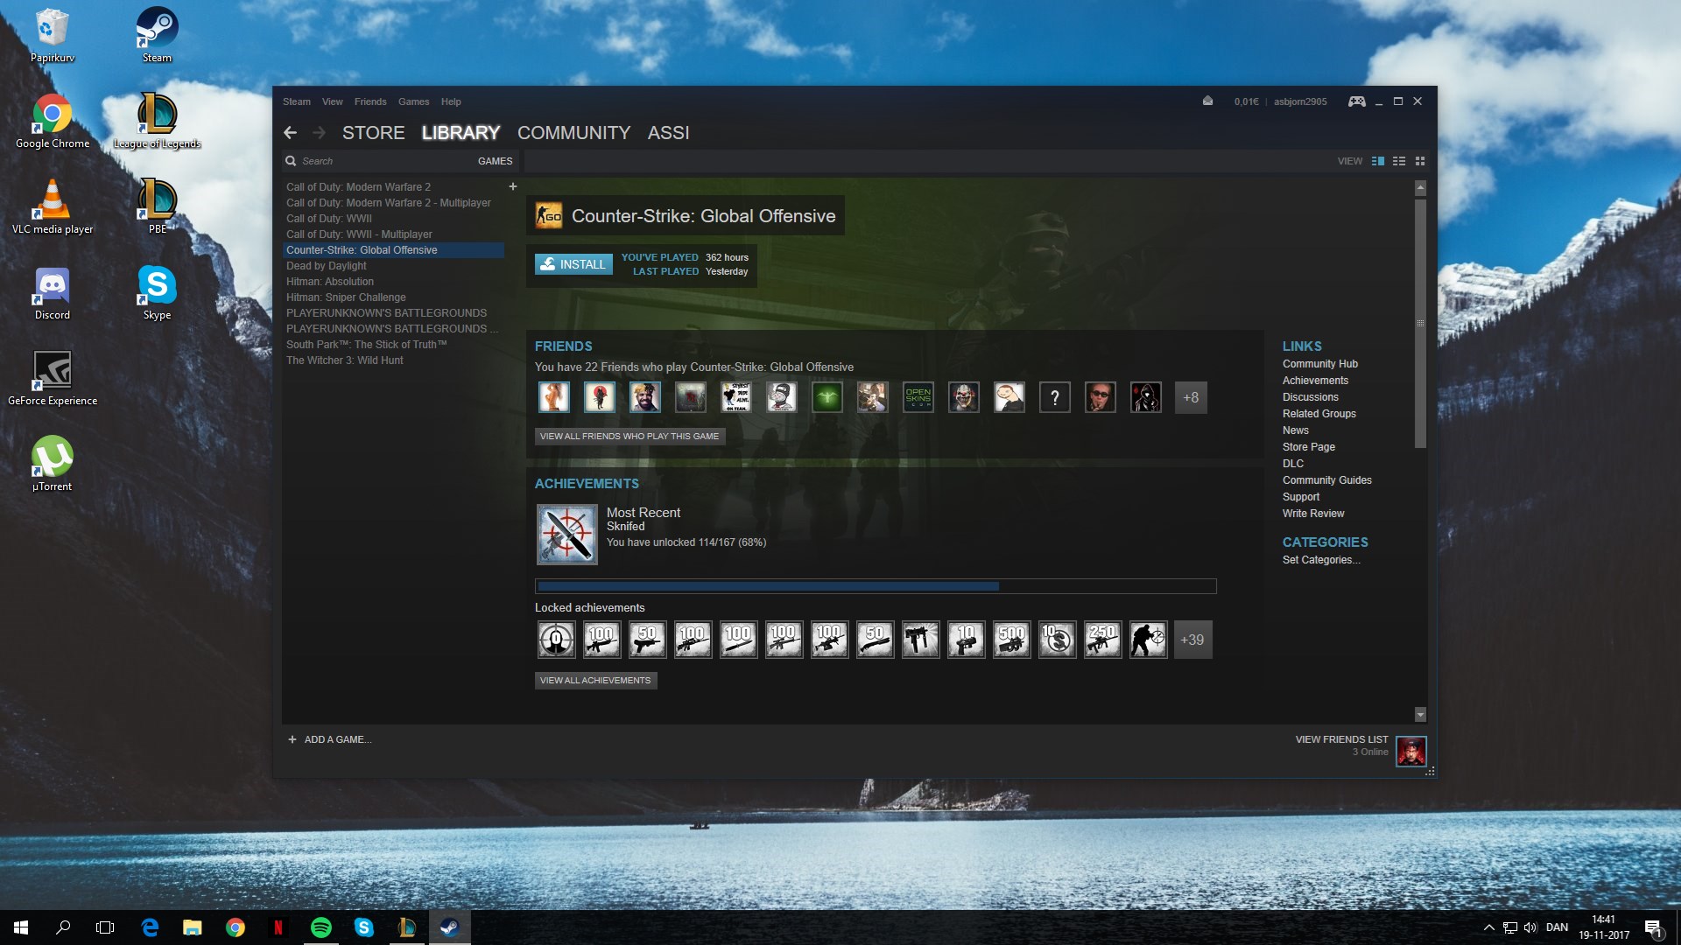
Task: Open the user avatar near friends list
Action: pos(1410,751)
